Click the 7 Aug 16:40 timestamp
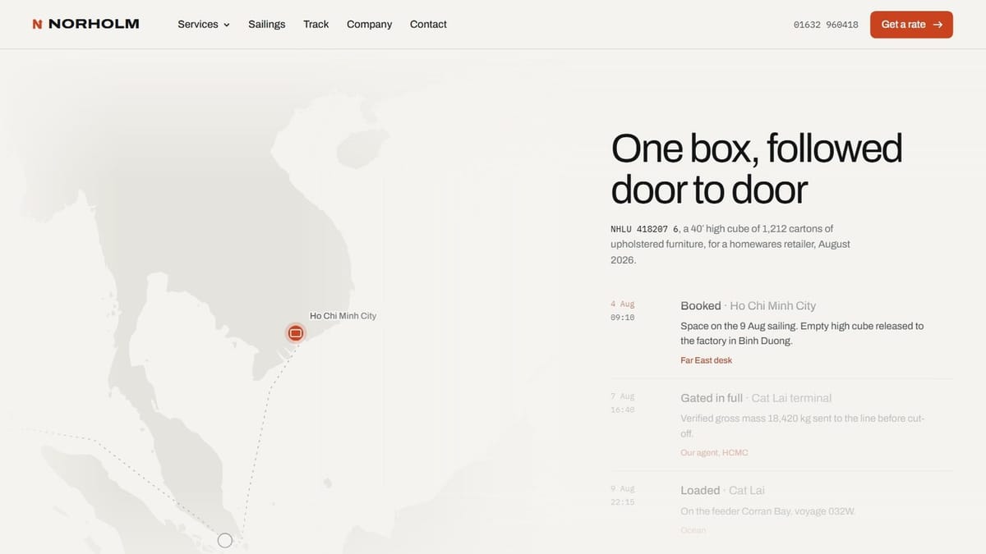Viewport: 986px width, 554px height. tap(623, 403)
